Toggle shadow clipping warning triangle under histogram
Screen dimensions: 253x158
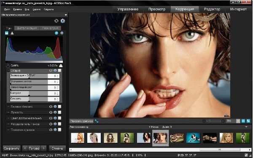(x=8, y=66)
